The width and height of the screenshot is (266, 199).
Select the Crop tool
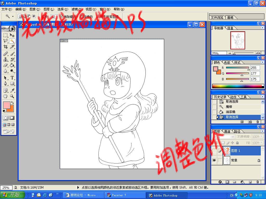point(5,47)
